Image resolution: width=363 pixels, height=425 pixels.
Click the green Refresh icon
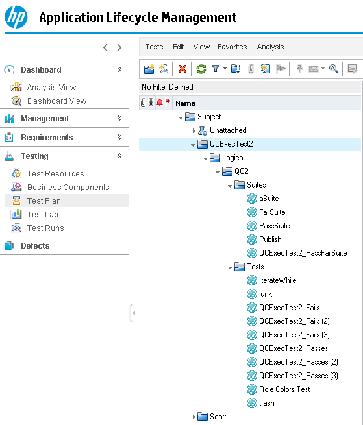201,69
